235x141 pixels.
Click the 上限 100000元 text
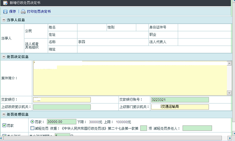pos(118,122)
